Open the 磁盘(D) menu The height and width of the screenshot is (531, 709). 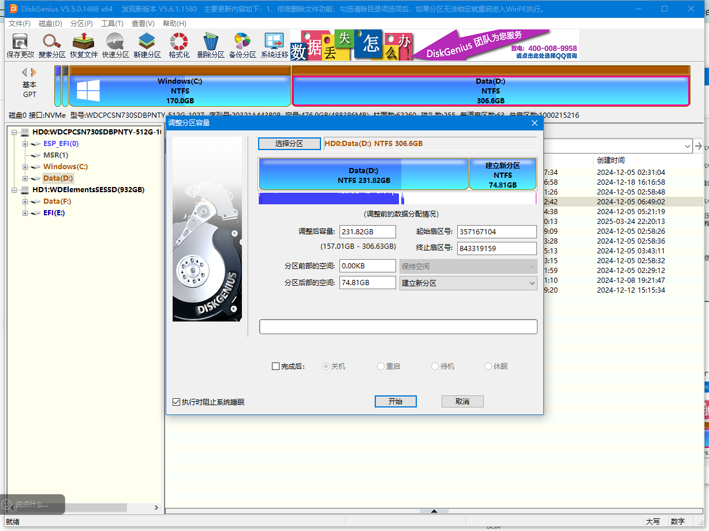[50, 24]
